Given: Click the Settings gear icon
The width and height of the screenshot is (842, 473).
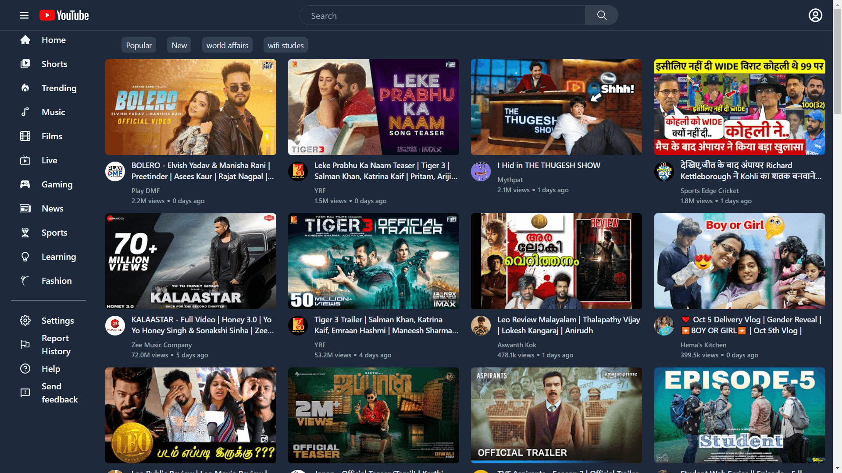Looking at the screenshot, I should click(25, 321).
